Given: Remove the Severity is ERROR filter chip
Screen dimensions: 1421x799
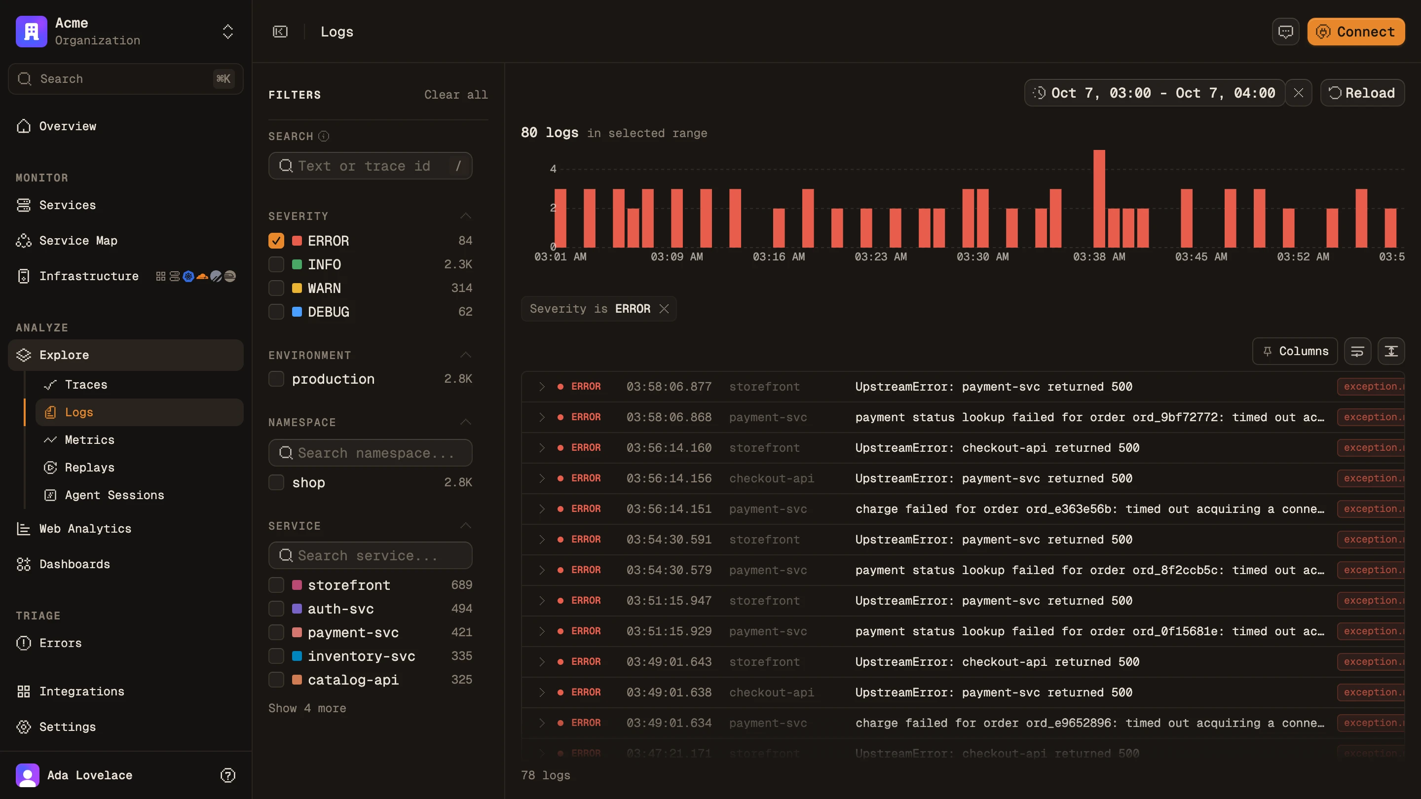Looking at the screenshot, I should tap(664, 309).
